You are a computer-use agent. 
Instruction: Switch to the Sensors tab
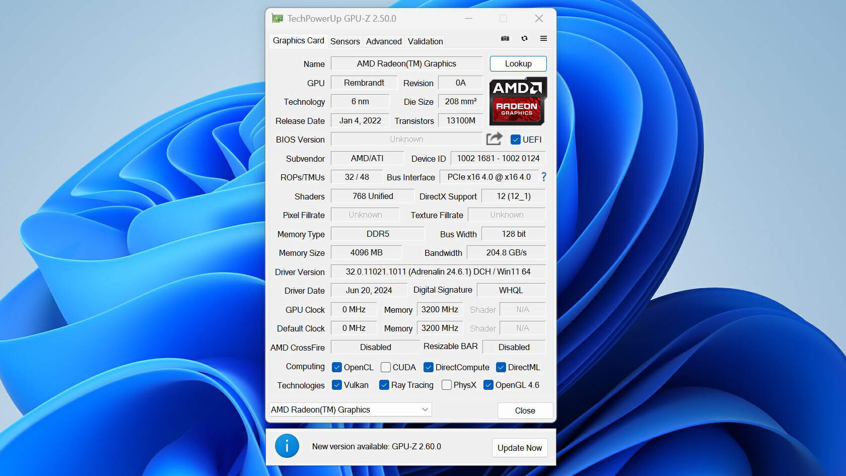[x=345, y=41]
